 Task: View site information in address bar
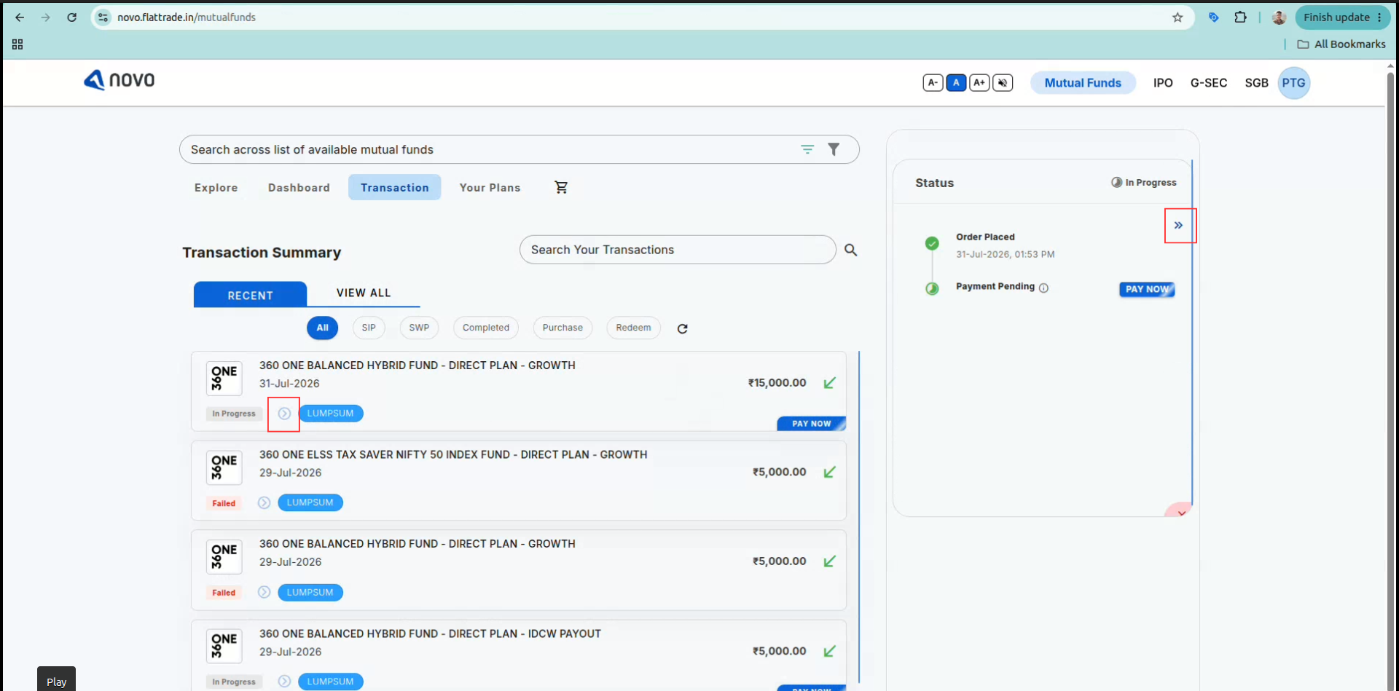(x=103, y=17)
